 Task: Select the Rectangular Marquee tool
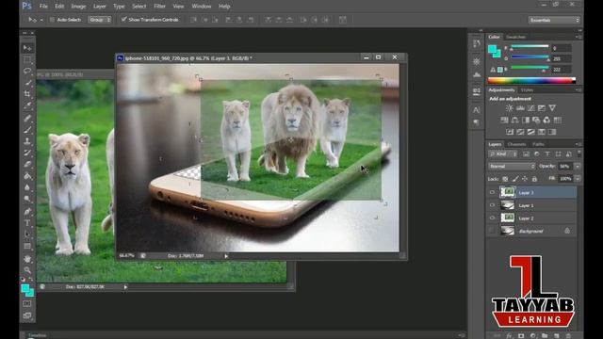(x=27, y=59)
